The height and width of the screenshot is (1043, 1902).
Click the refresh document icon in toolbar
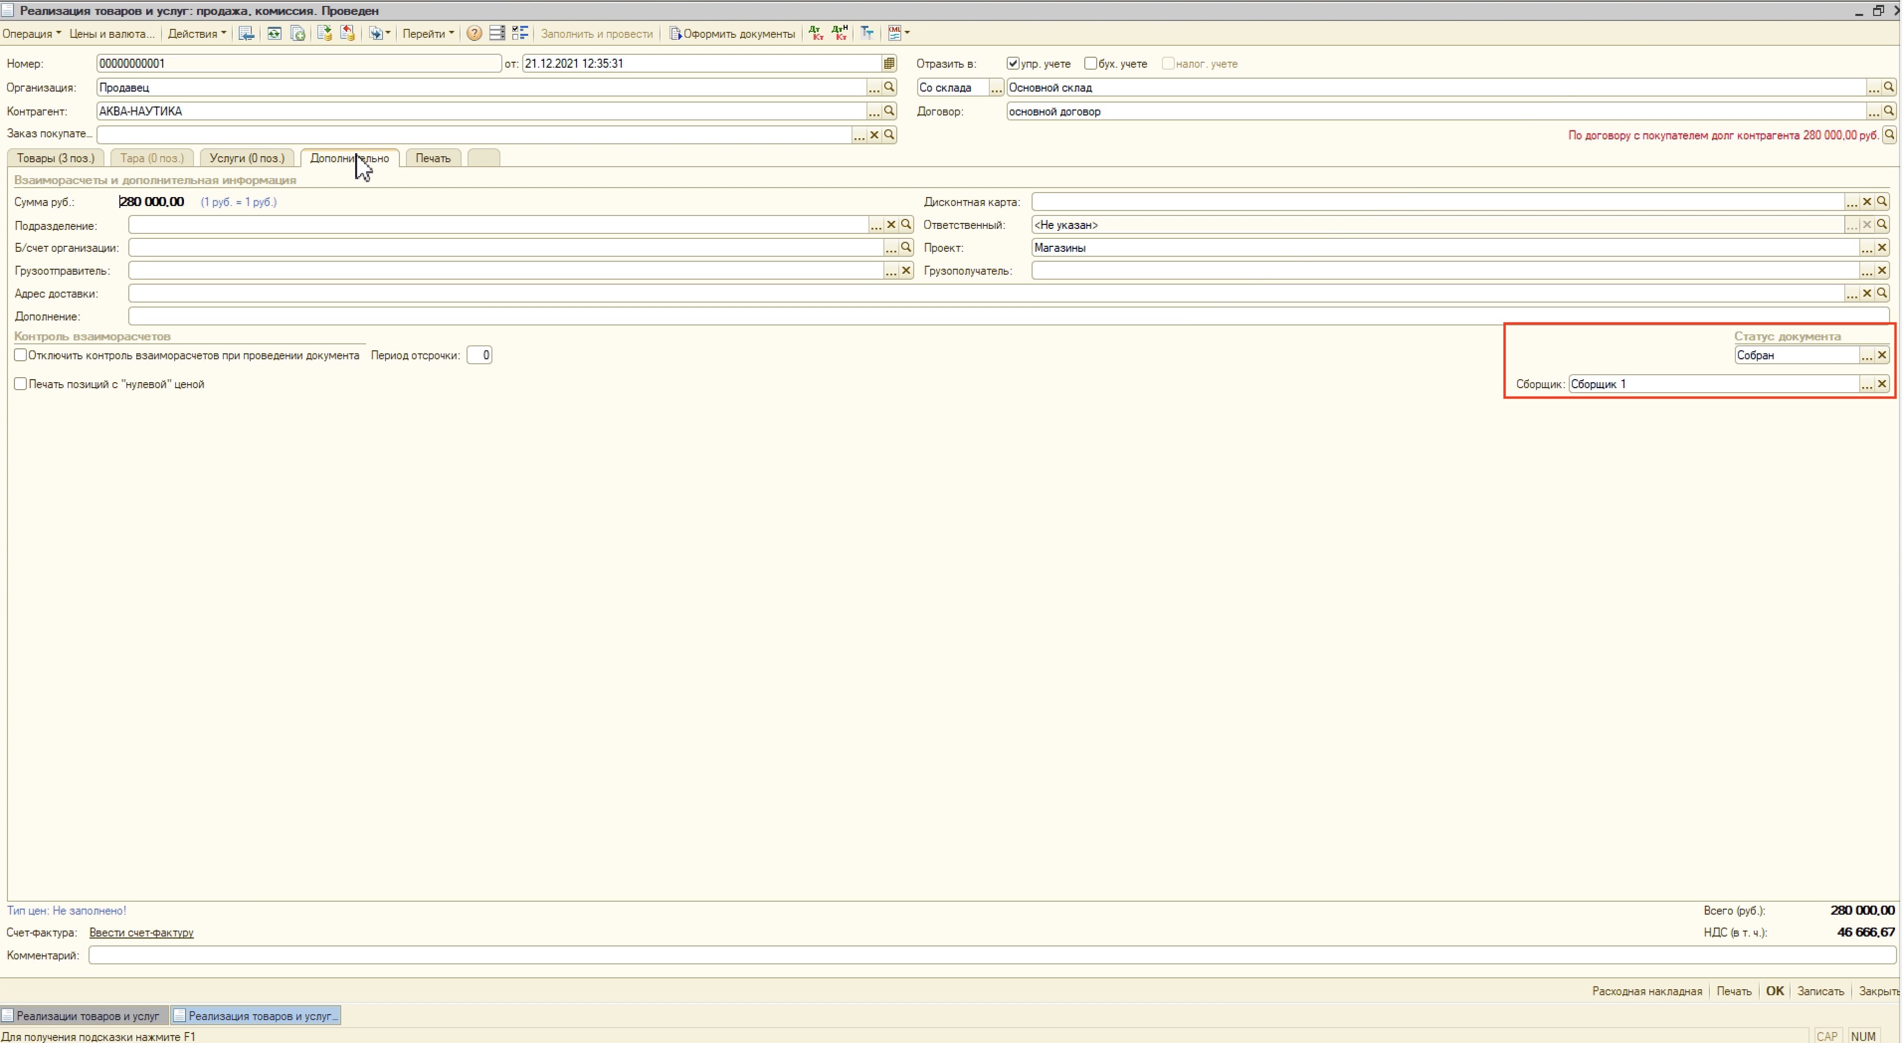click(x=274, y=33)
